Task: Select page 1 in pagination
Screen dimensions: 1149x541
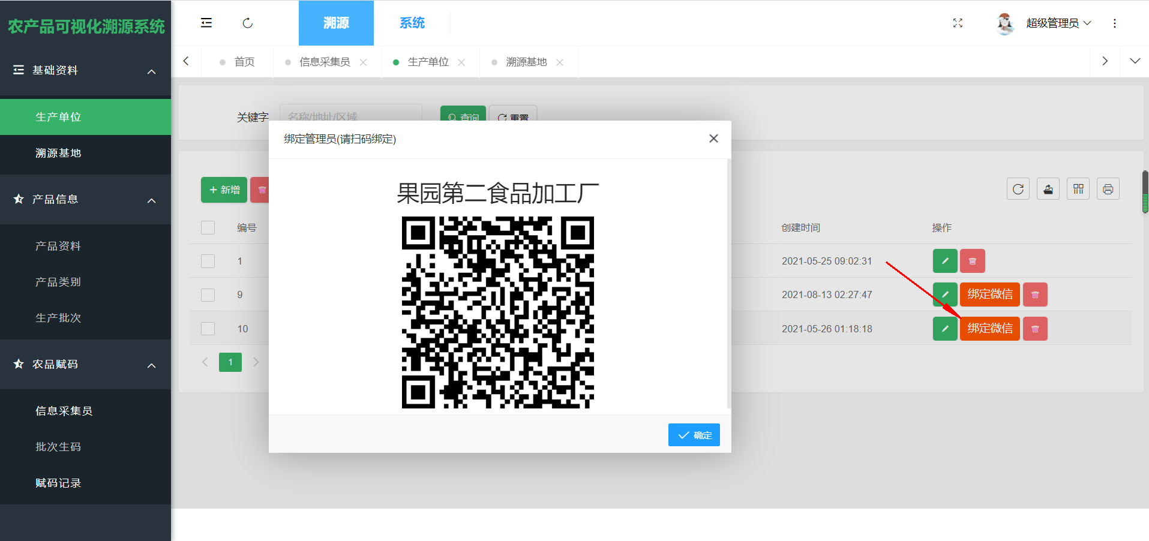Action: [230, 362]
